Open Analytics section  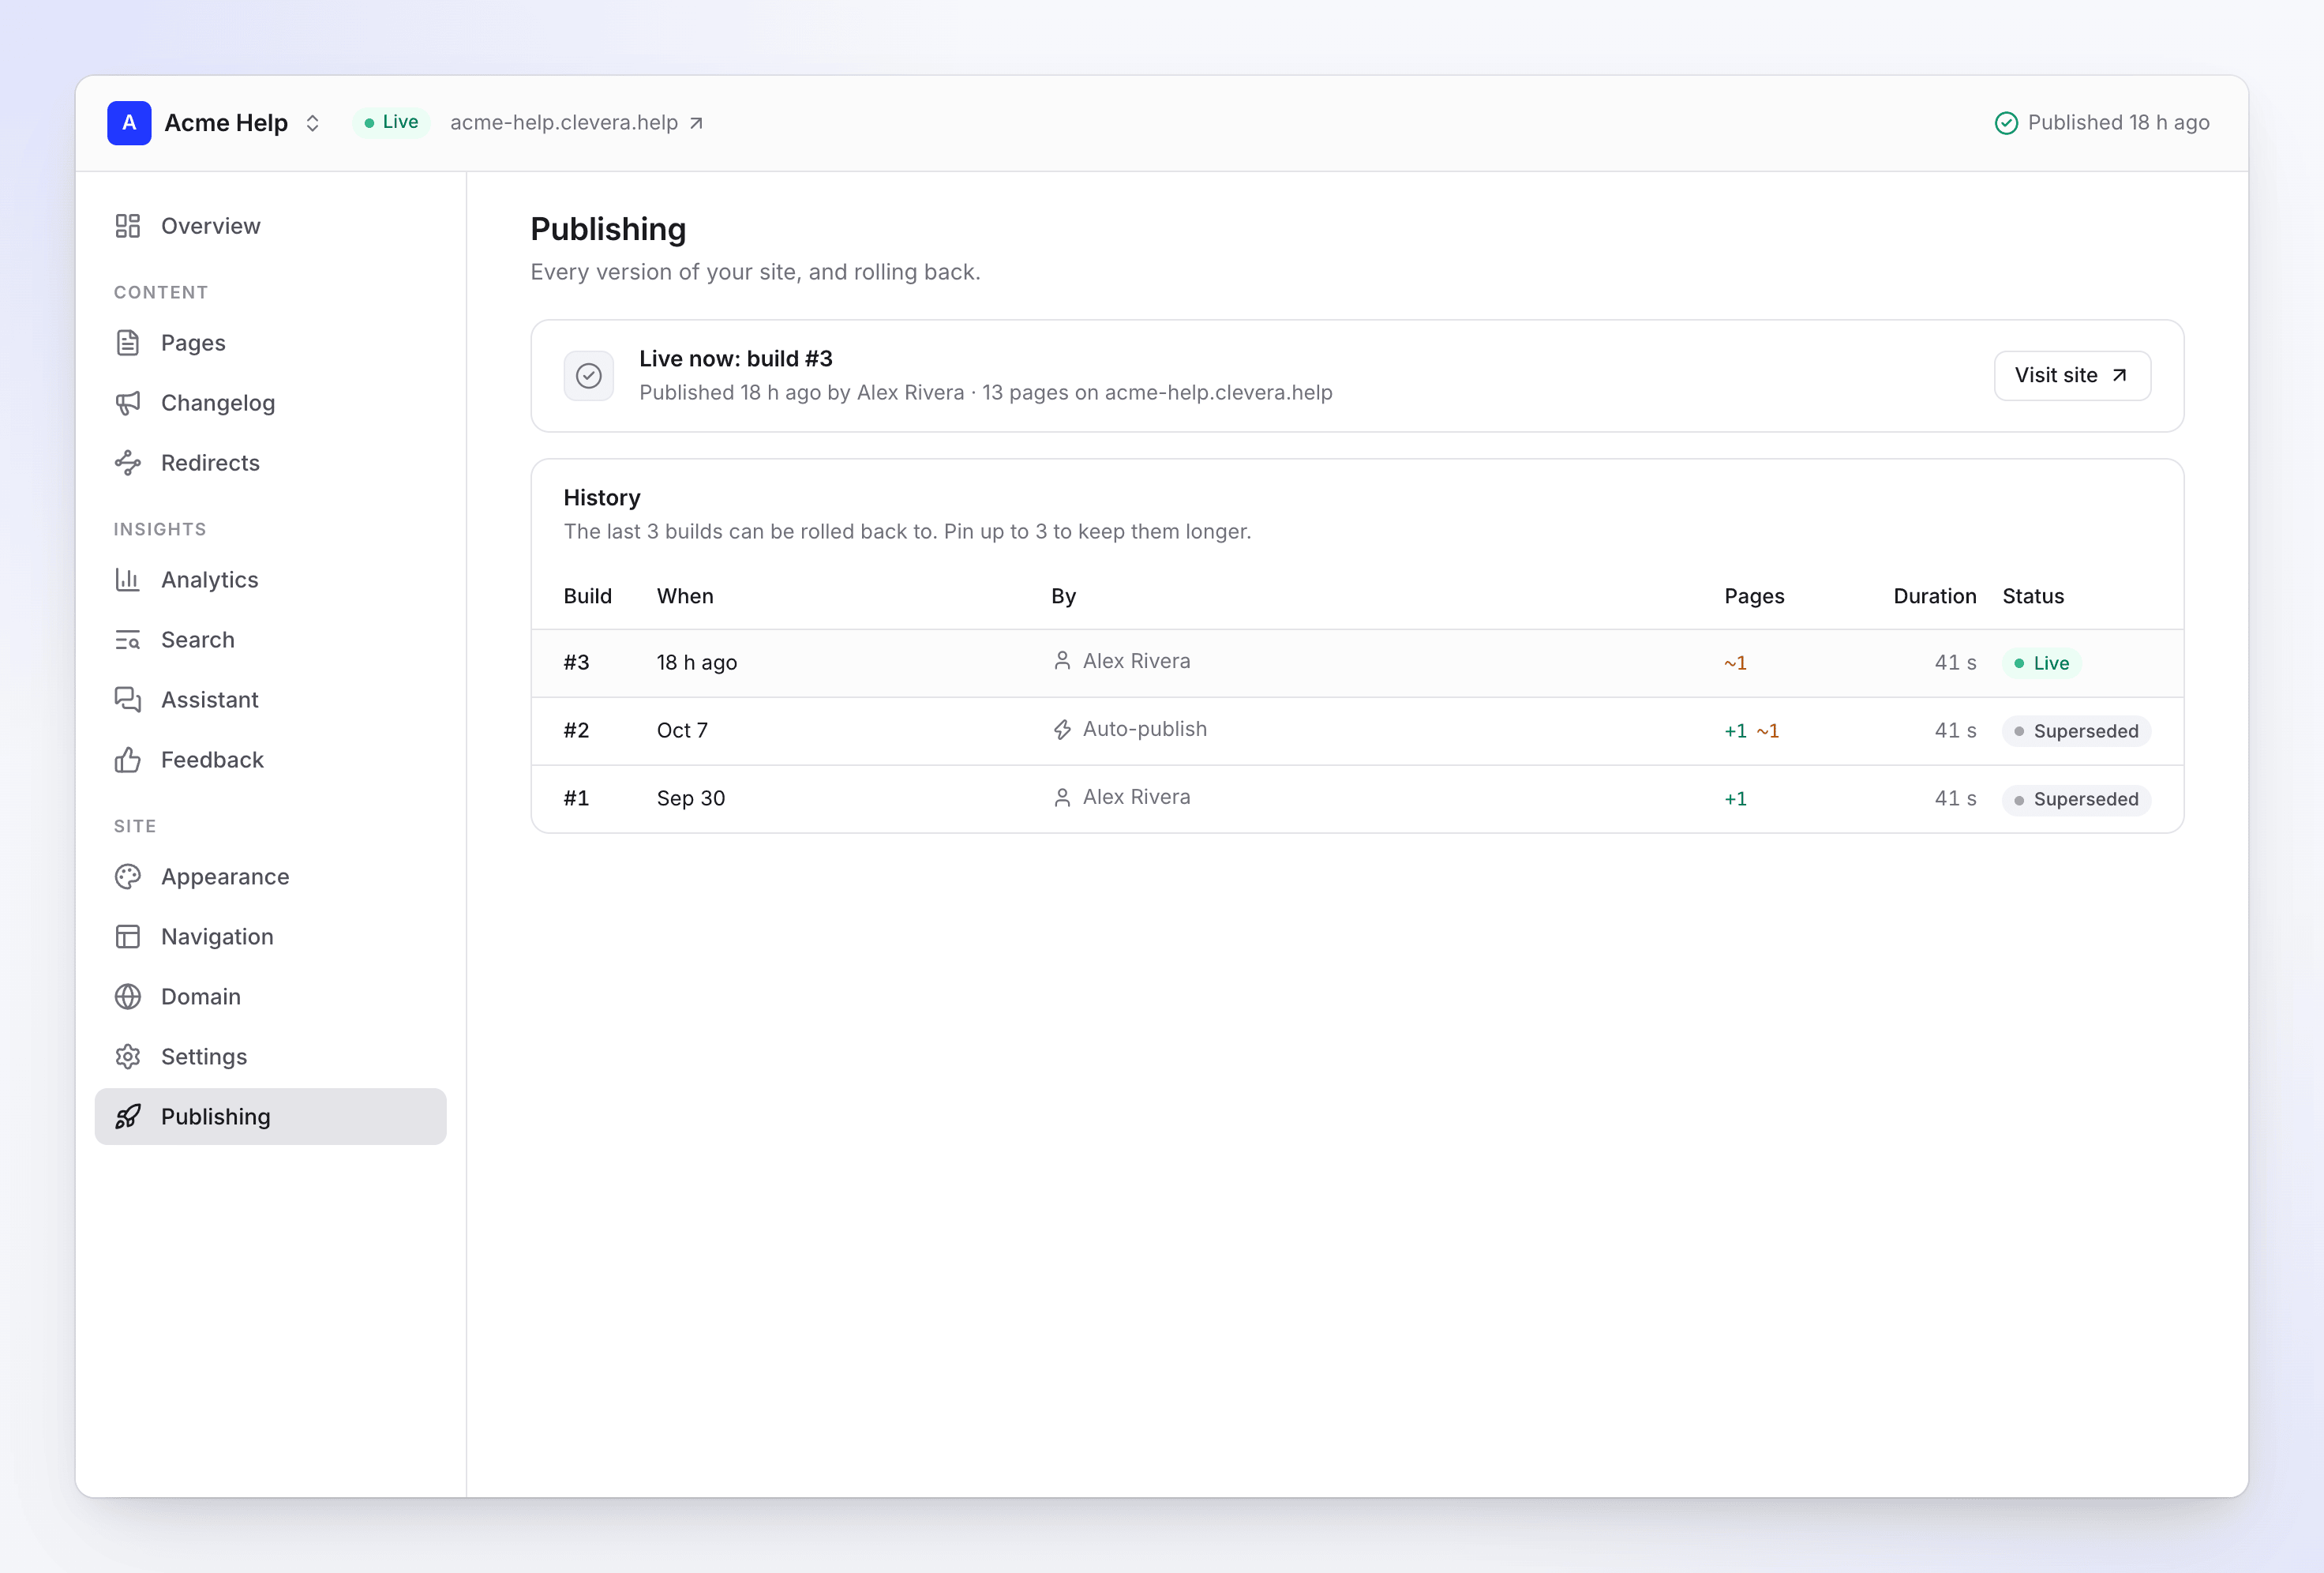coord(271,580)
